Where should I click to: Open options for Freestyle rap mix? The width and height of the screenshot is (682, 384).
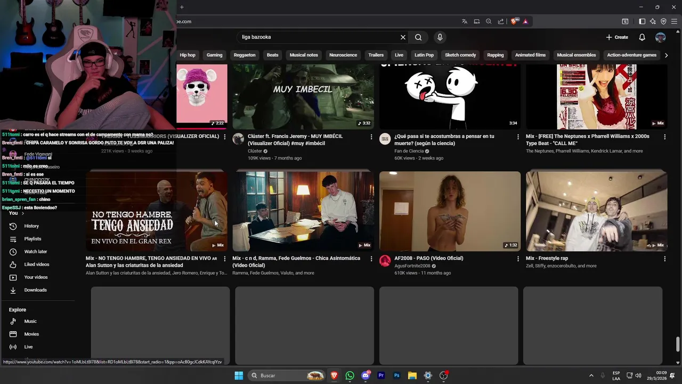point(664,259)
